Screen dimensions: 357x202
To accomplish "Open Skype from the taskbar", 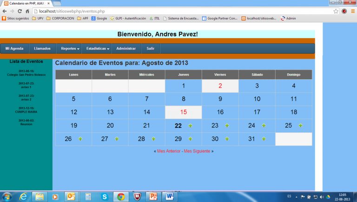I will (x=104, y=196).
